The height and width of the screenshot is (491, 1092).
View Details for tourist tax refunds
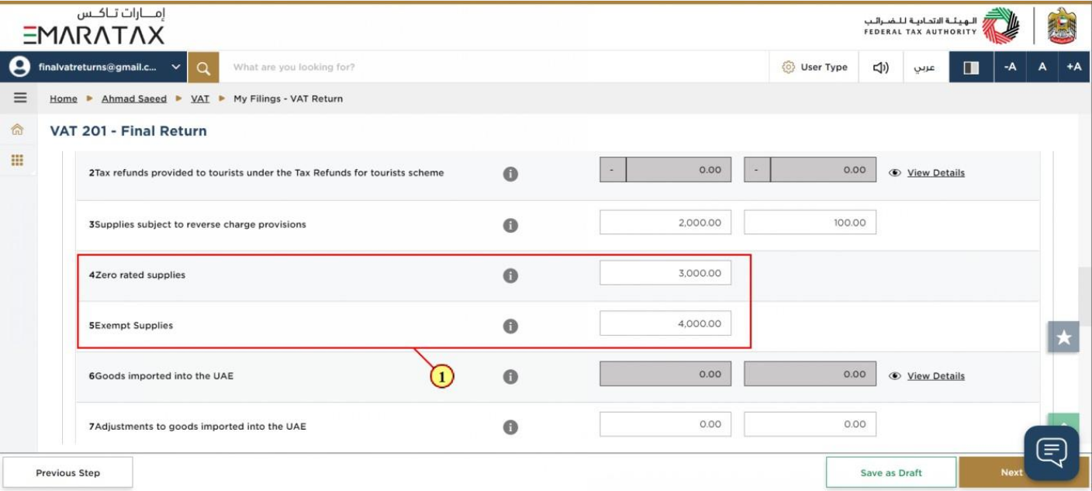point(936,173)
